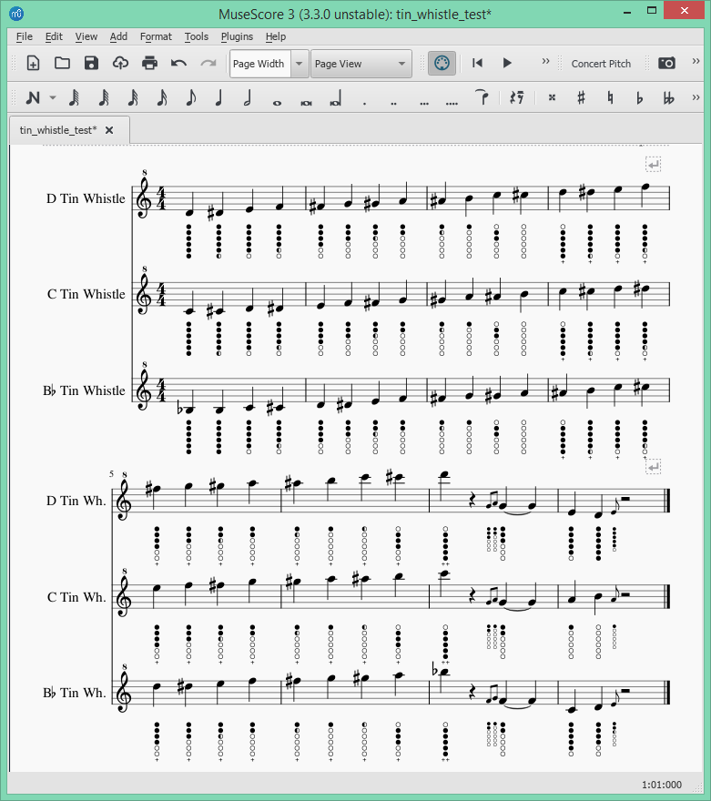
Task: Apply the double sharp accidental
Action: pos(553,97)
